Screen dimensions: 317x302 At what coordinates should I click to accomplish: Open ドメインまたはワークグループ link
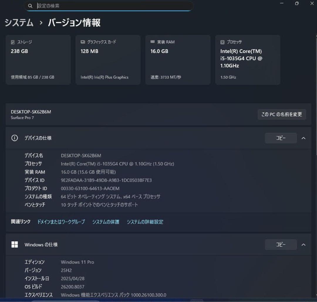(x=61, y=222)
